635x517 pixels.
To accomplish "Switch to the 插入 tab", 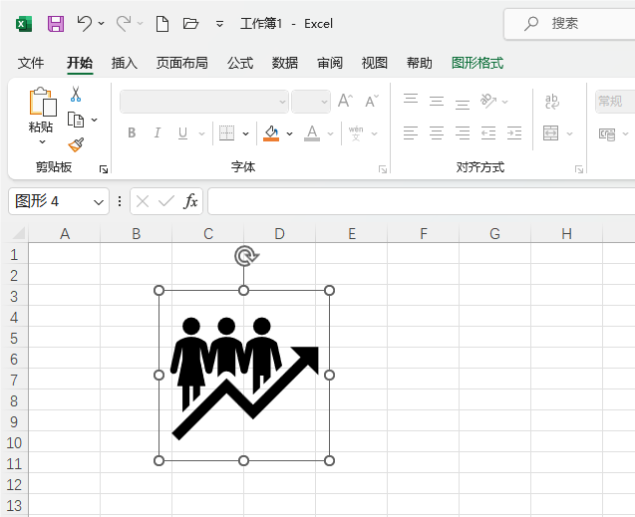I will pos(125,63).
